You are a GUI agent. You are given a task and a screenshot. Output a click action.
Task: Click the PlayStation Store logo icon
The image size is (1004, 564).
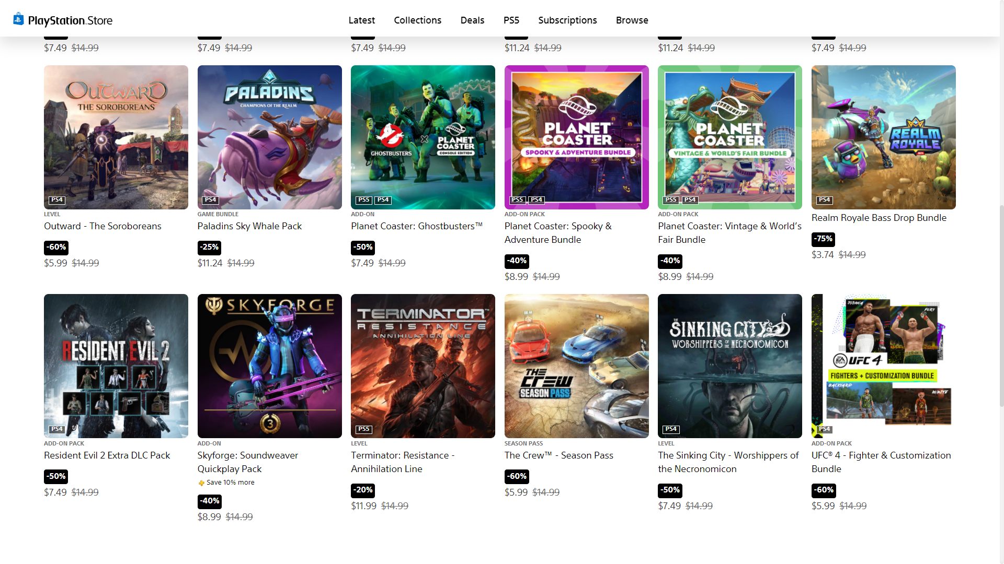coord(19,19)
